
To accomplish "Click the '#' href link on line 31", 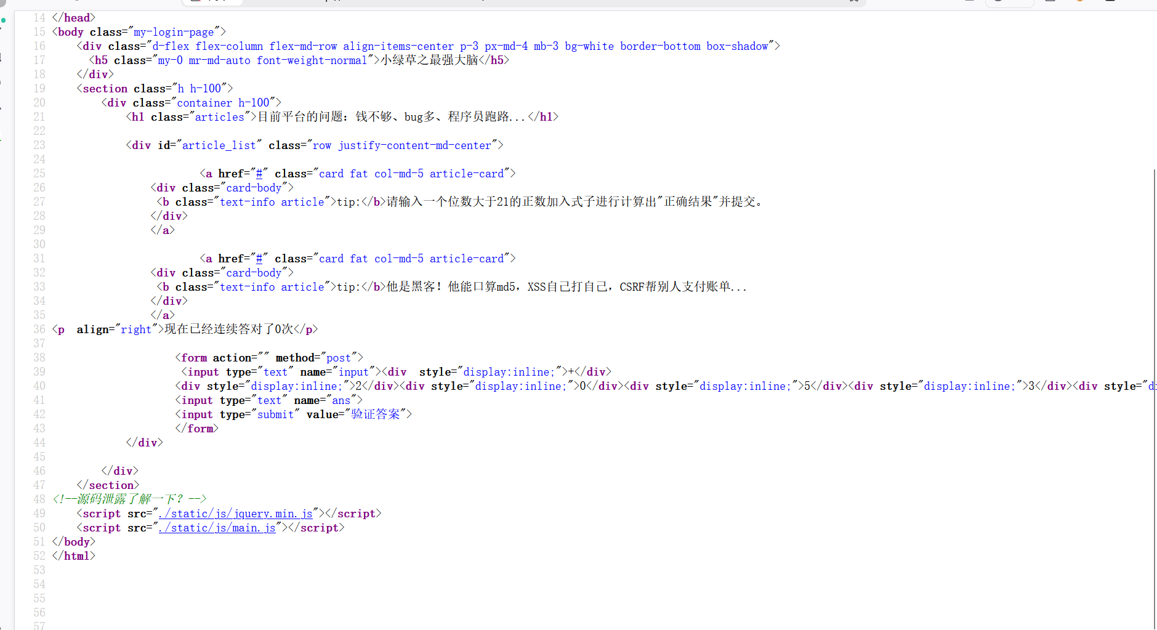I will tap(259, 258).
